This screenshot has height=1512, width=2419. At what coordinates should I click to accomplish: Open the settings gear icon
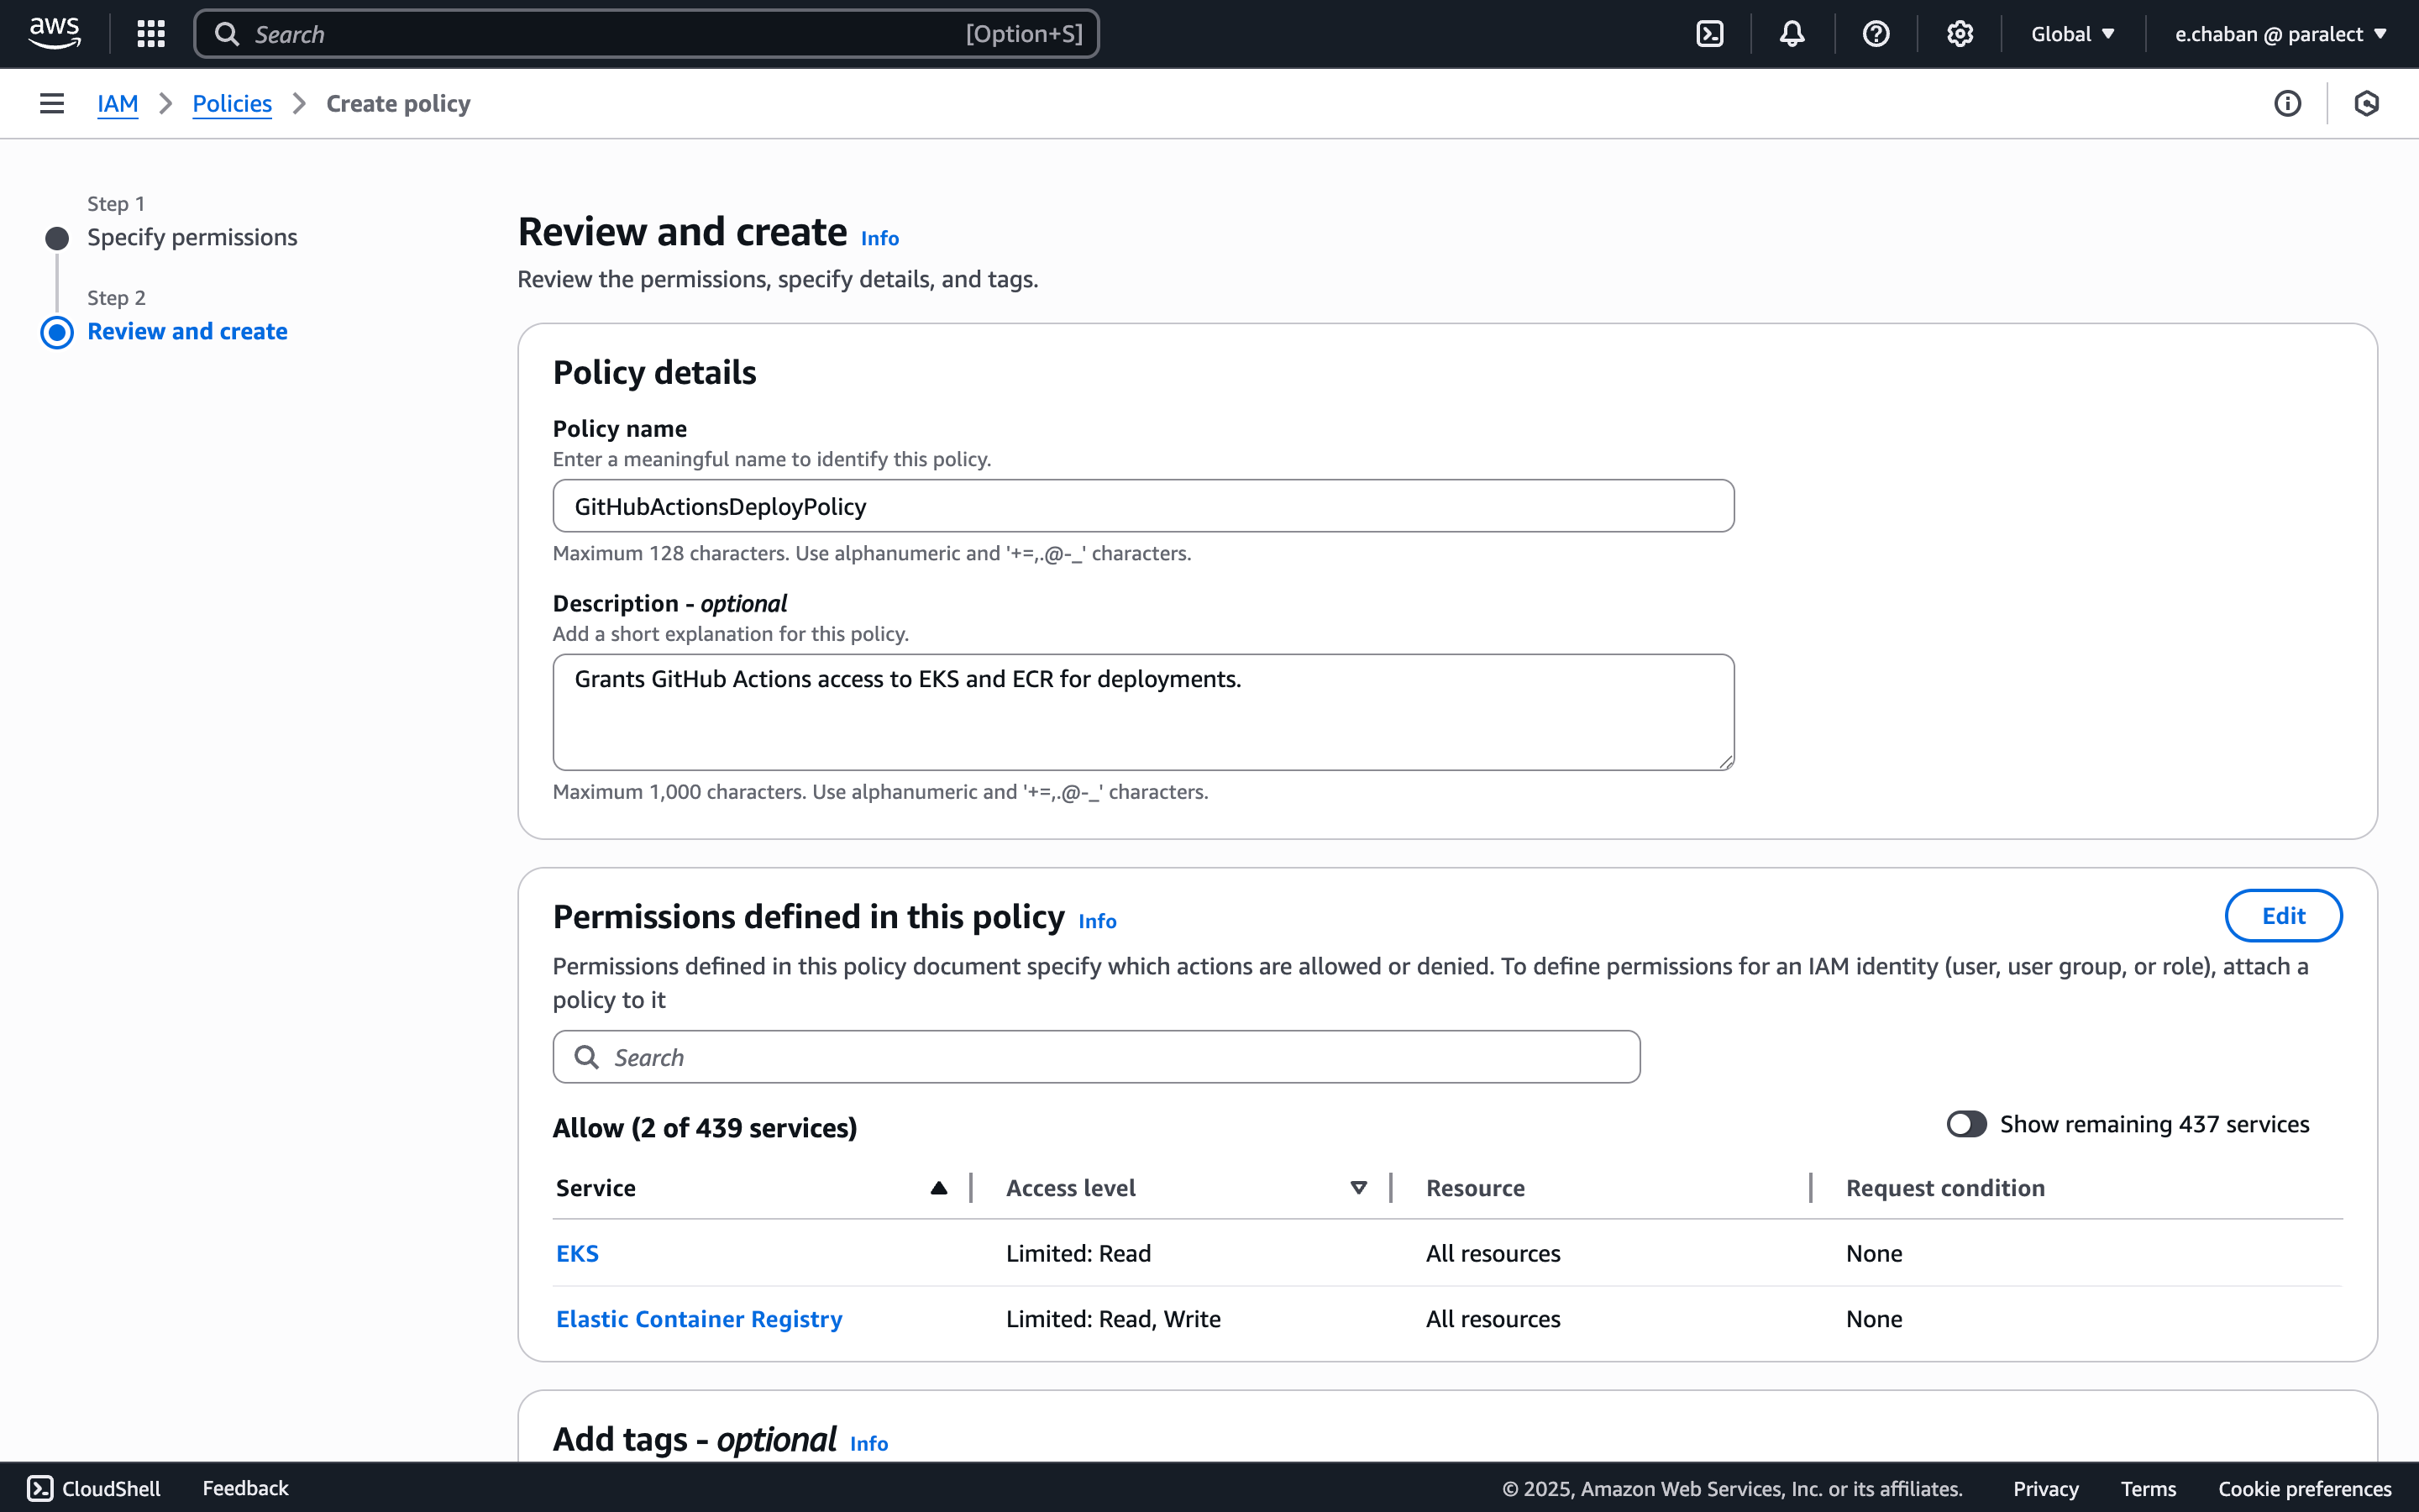coord(1960,34)
